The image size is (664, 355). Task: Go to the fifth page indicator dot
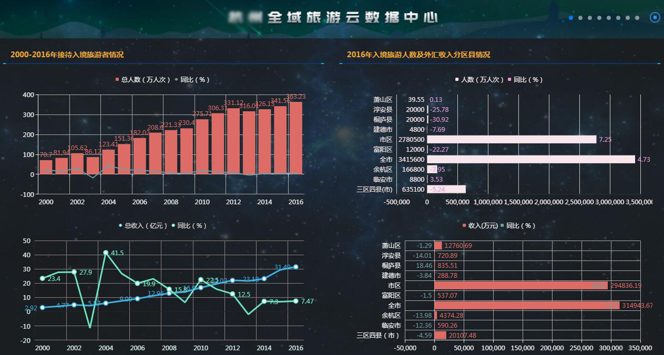[x=609, y=18]
